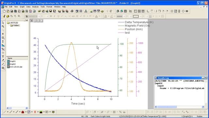
Task: Click the Rescale graph toolbar icon
Action: point(130,11)
